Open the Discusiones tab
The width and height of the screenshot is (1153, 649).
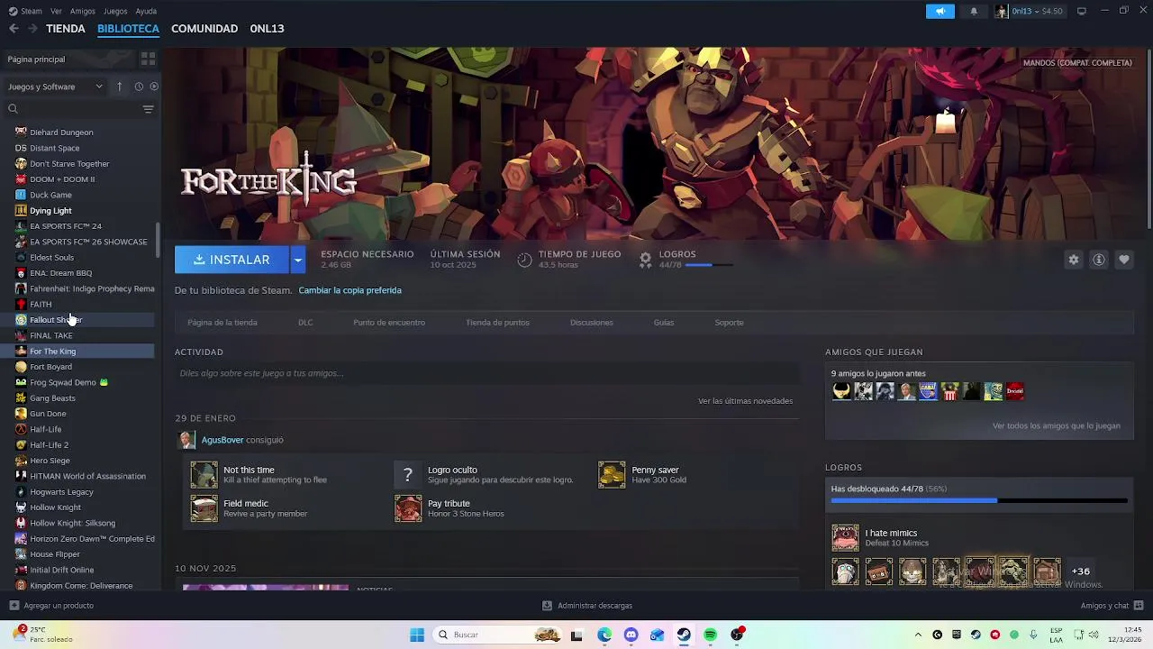pos(591,322)
